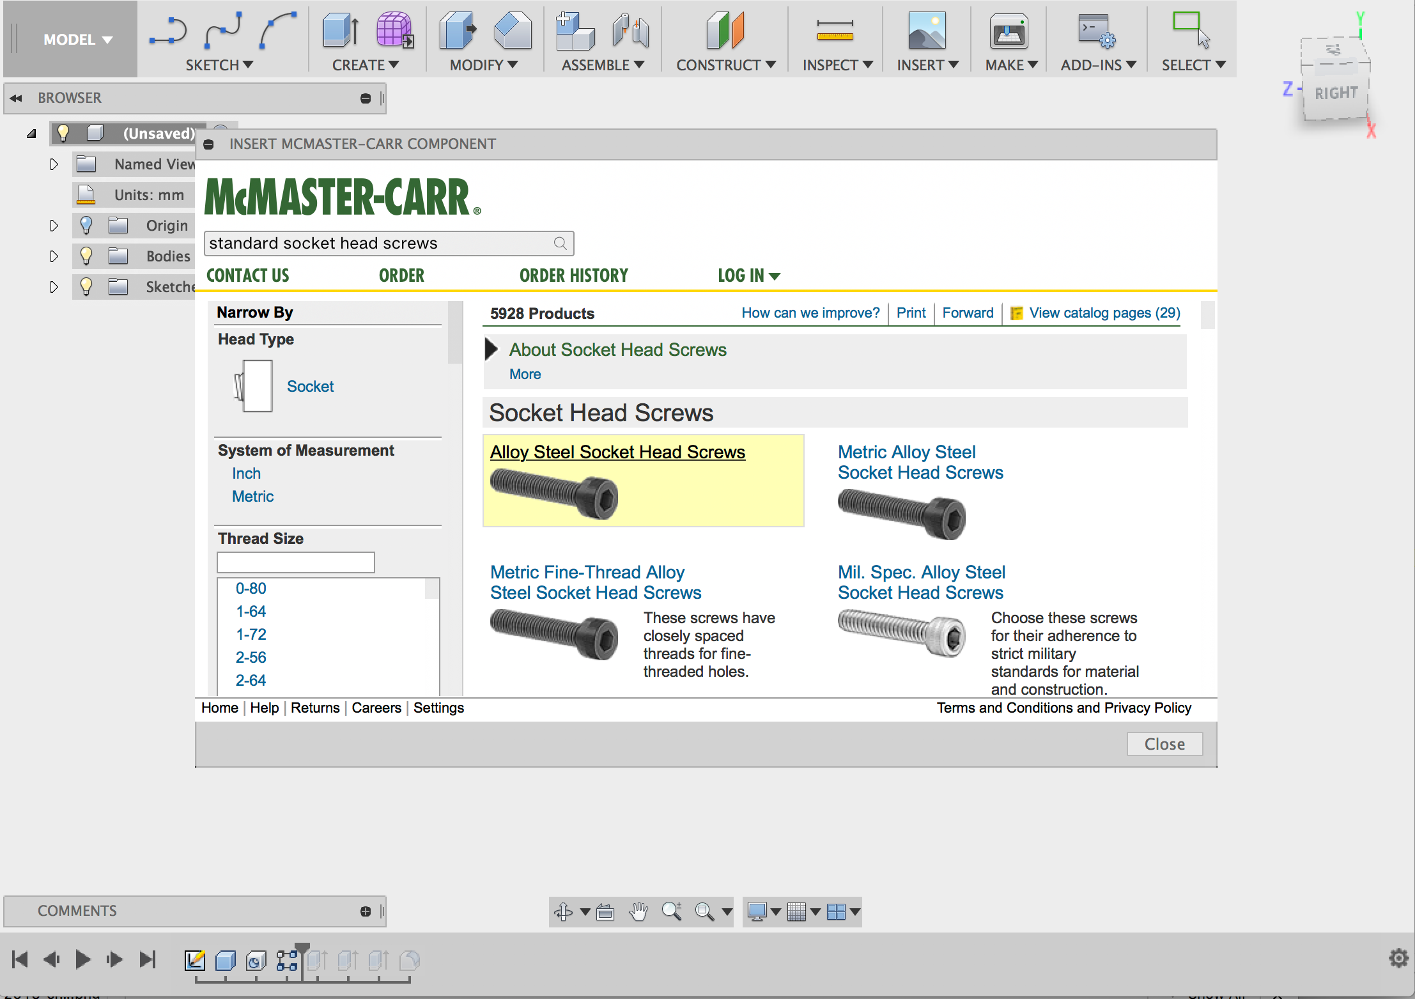This screenshot has width=1415, height=999.
Task: Toggle visibility bulb of Unsaved document
Action: click(x=63, y=133)
